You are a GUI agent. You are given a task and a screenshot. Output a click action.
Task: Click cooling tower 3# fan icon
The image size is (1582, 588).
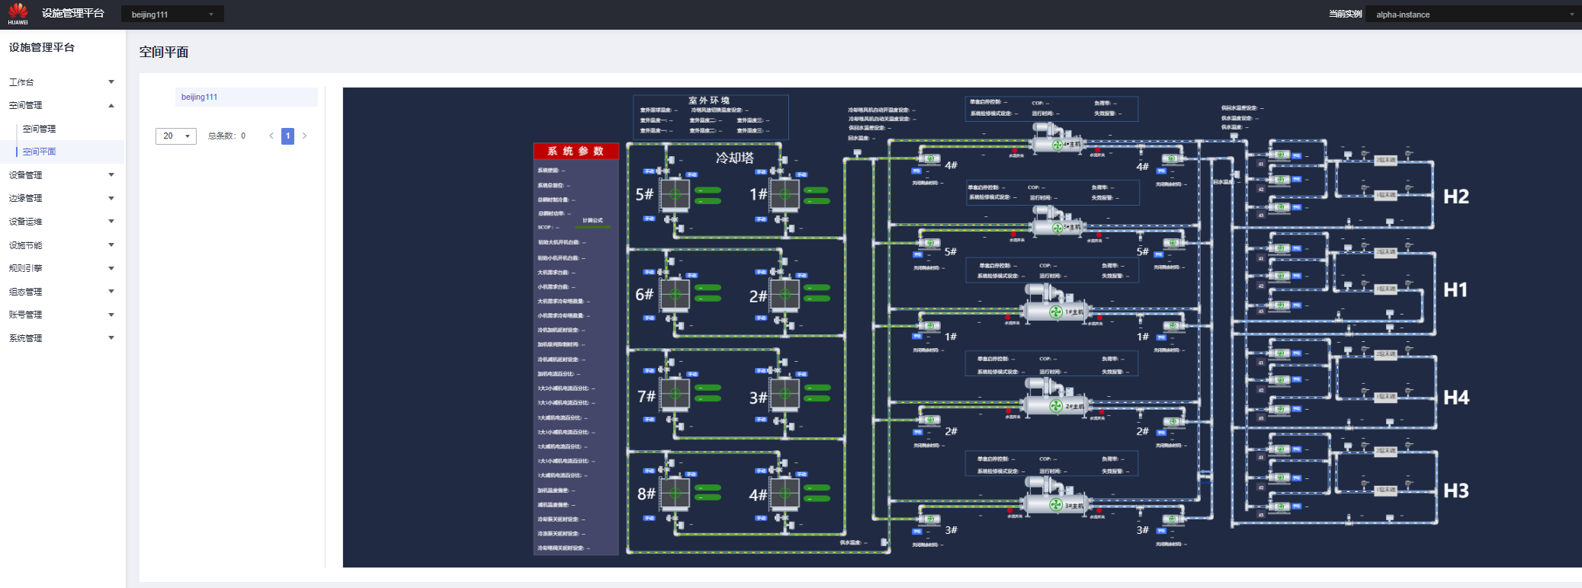(x=785, y=395)
